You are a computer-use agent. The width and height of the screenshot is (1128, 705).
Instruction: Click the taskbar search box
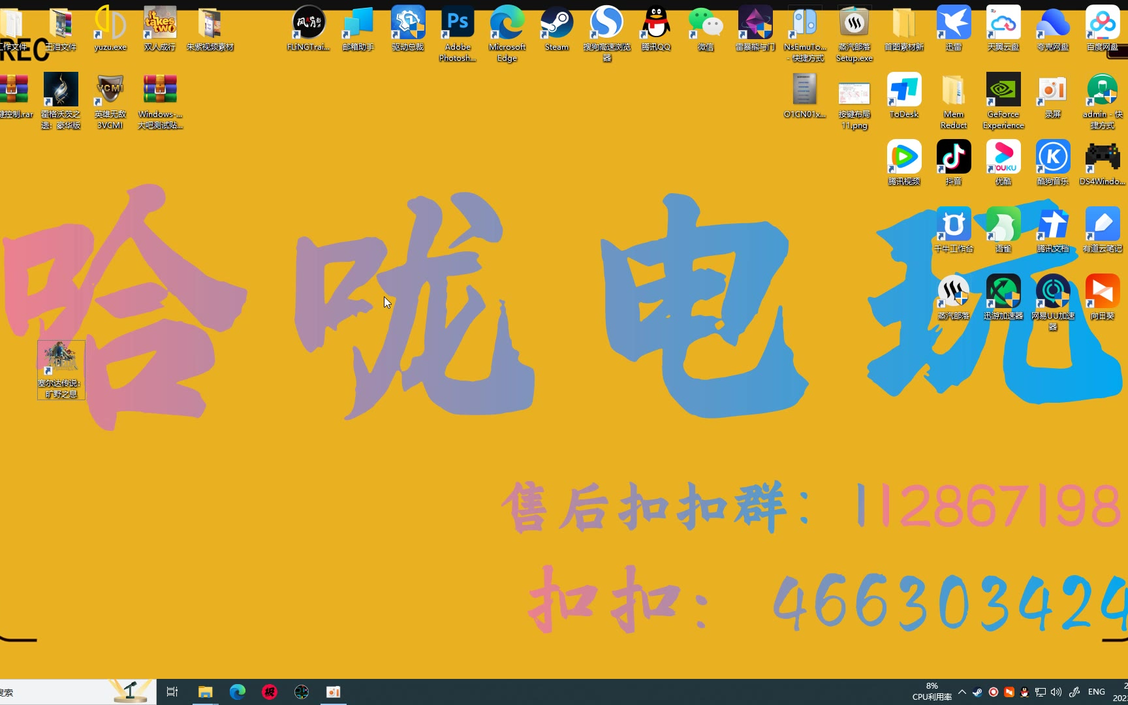point(52,692)
